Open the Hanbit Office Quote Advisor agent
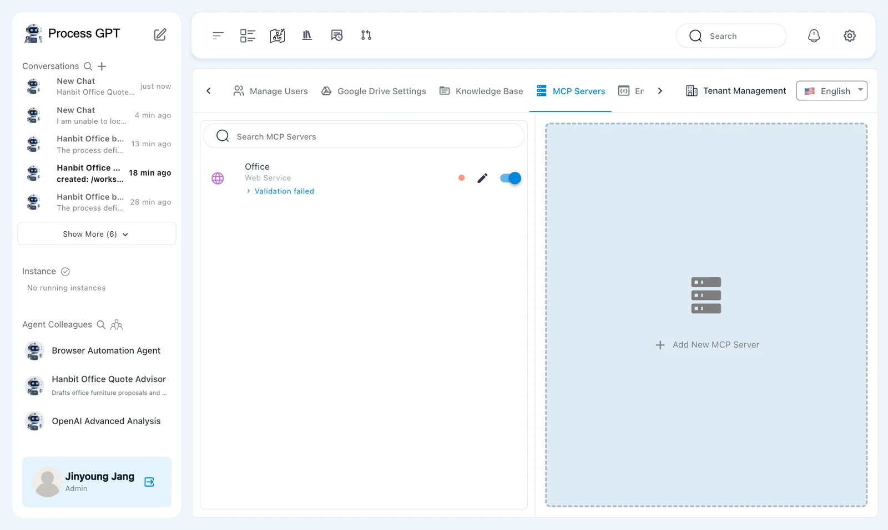This screenshot has width=888, height=530. point(97,385)
